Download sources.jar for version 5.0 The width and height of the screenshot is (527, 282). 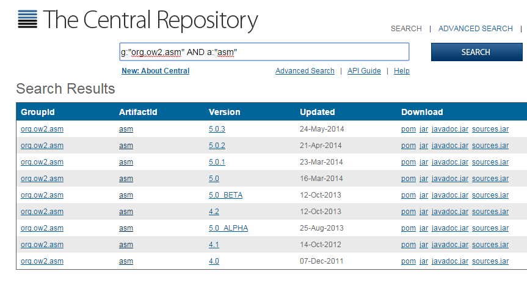(x=490, y=179)
